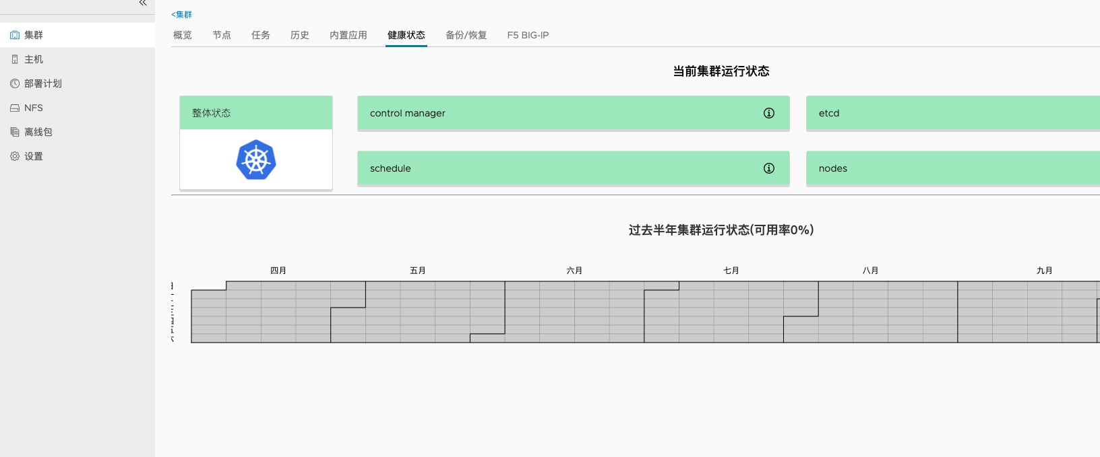The width and height of the screenshot is (1100, 457).
Task: Click the schedule status card
Action: [574, 168]
